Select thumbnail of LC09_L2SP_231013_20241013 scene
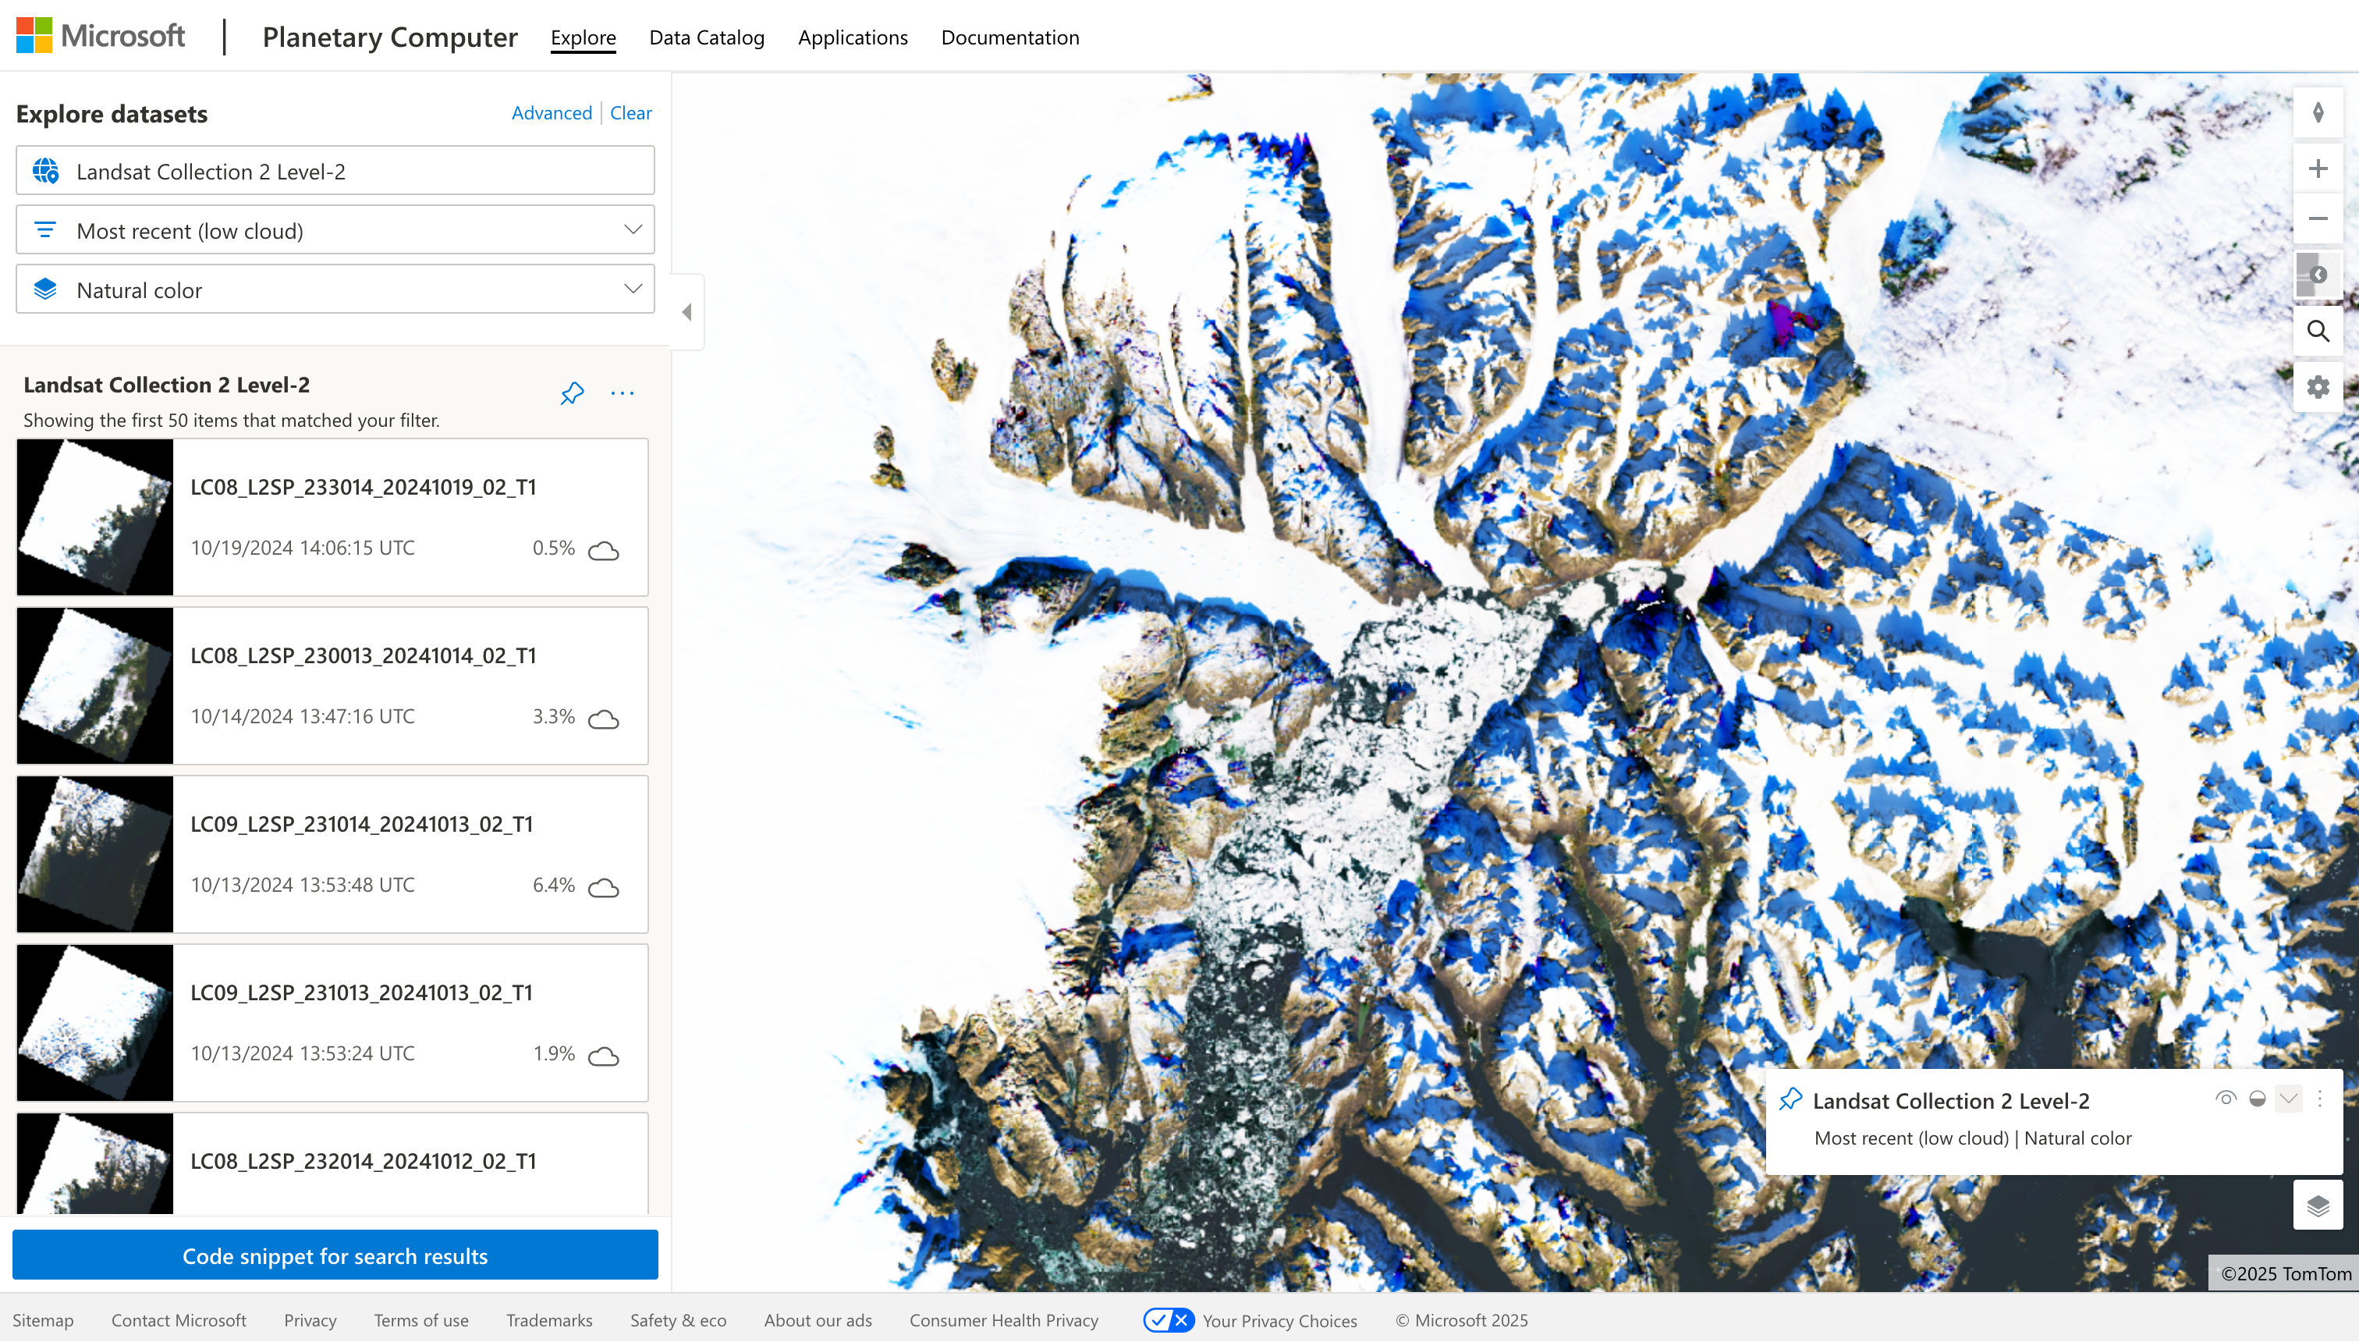This screenshot has height=1342, width=2359. coord(95,1023)
